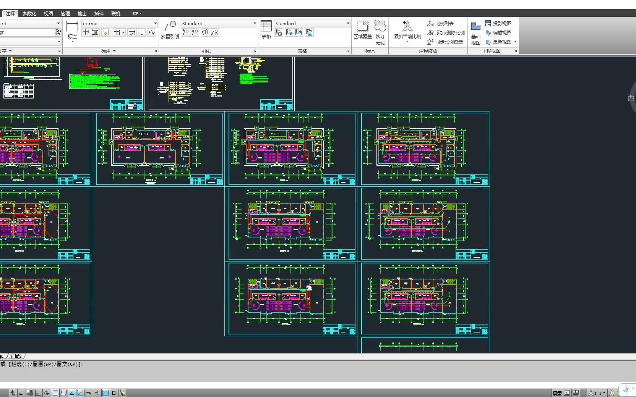Screen dimensions: 636x397
Task: Toggle grid display in status bar
Action: pos(30,393)
